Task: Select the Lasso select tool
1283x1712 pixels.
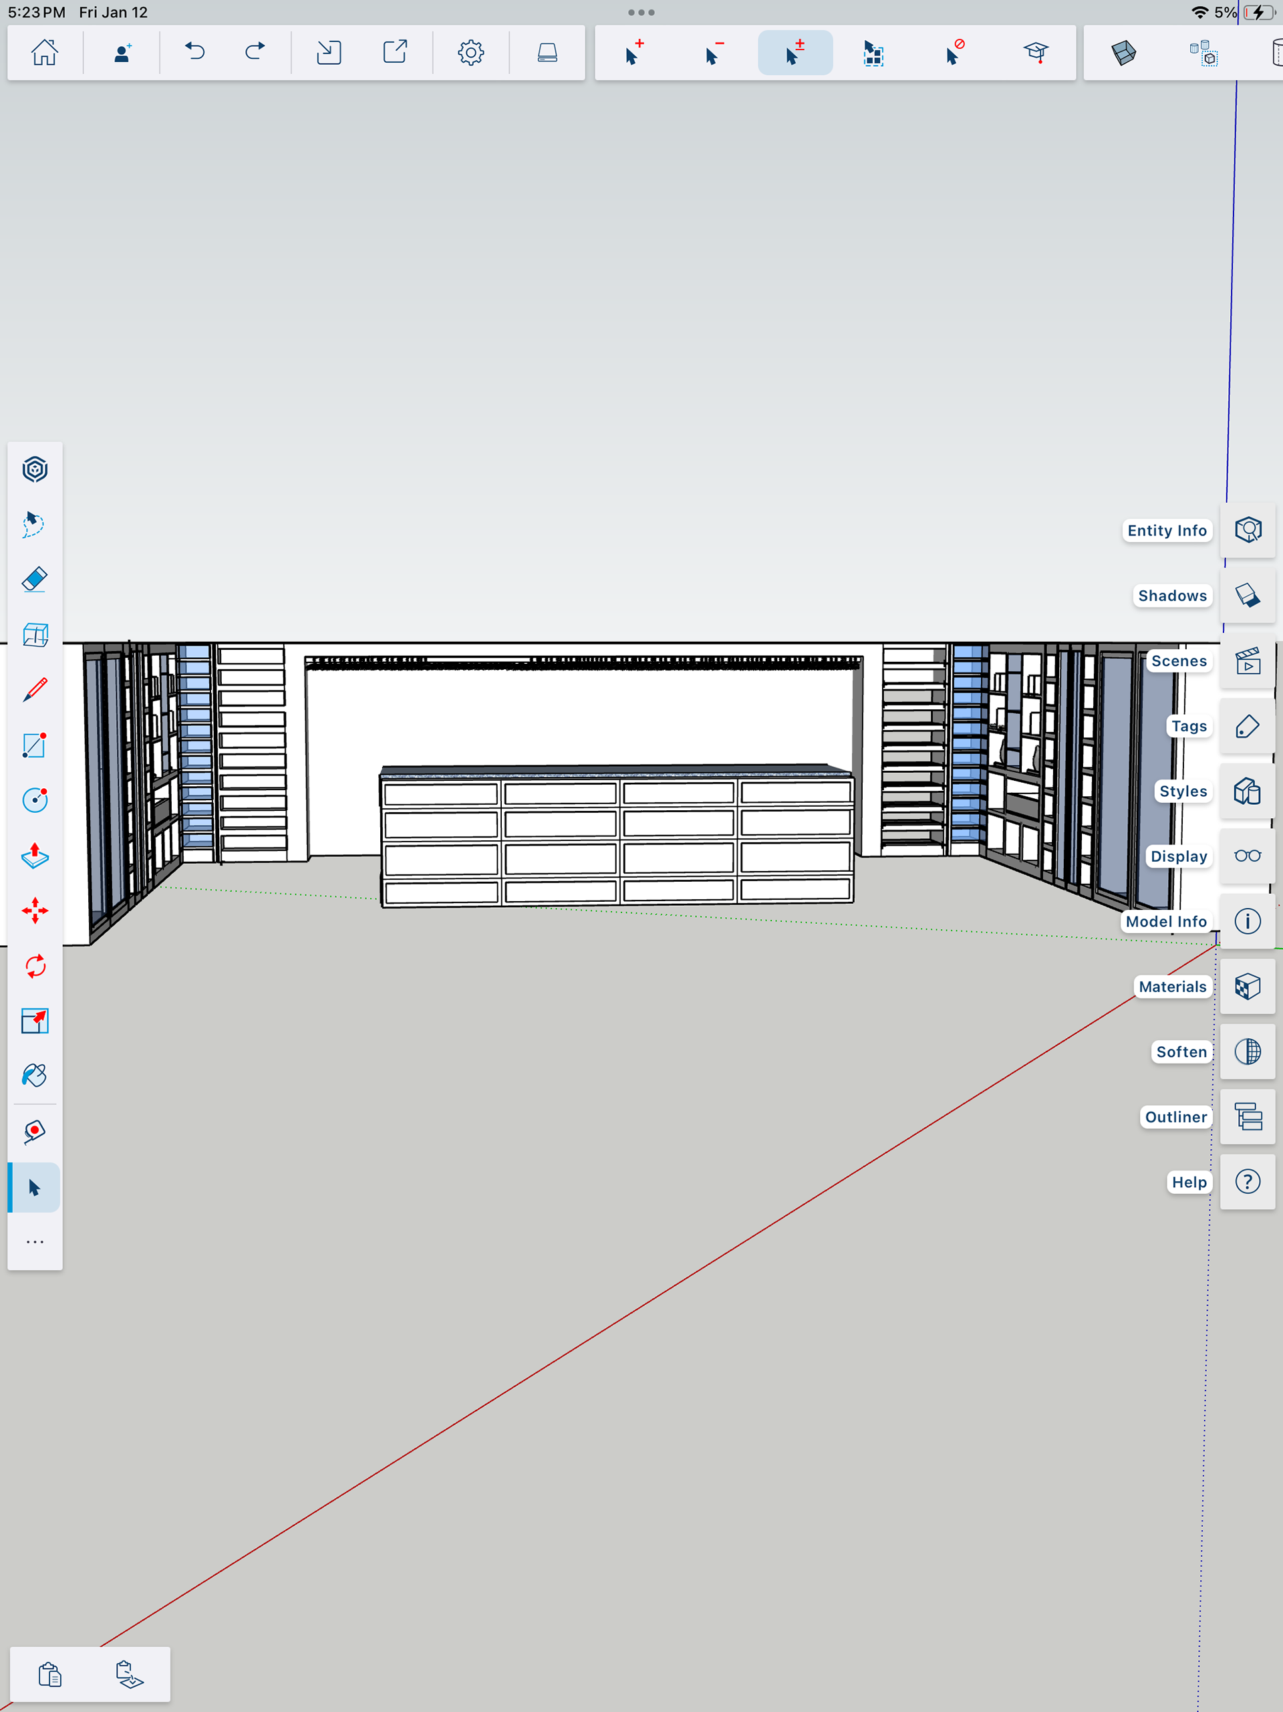Action: (35, 524)
